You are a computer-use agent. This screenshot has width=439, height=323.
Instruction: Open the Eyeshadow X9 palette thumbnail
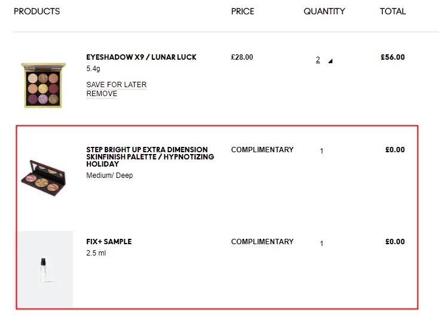click(44, 85)
